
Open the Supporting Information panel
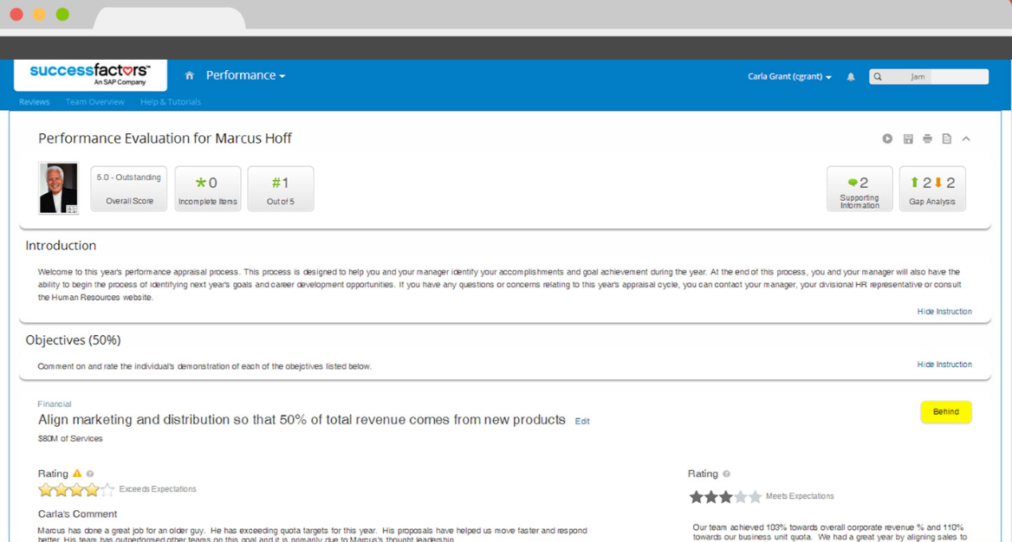click(860, 188)
